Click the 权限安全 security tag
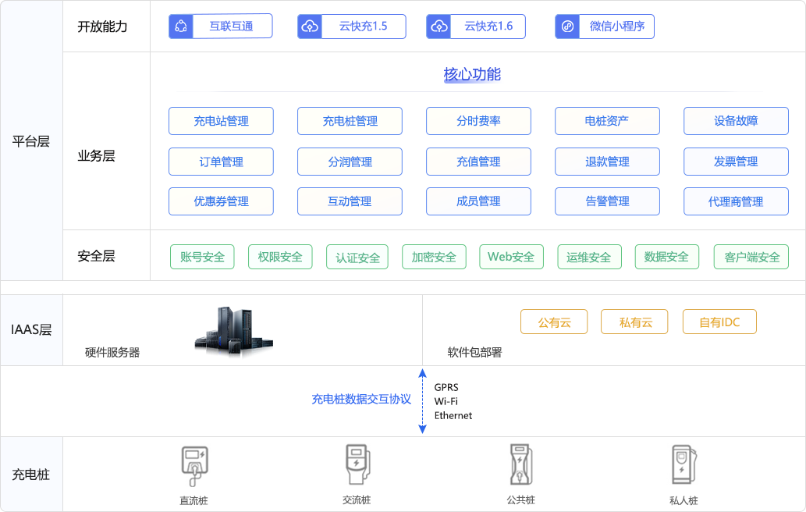Viewport: 806px width, 512px height. point(280,257)
